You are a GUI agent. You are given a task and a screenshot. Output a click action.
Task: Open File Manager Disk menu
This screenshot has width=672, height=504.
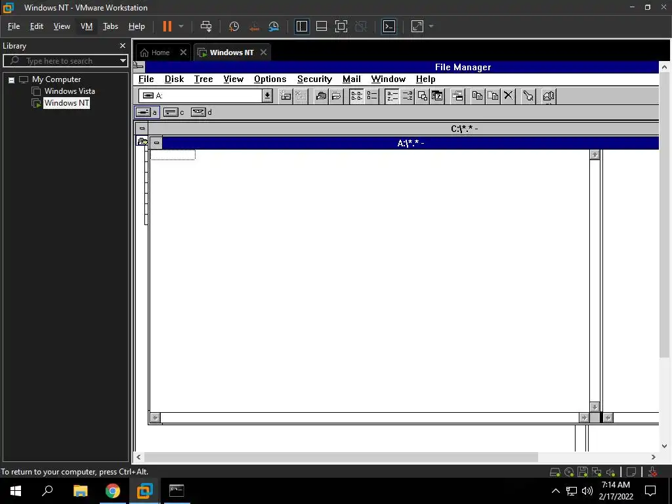174,79
